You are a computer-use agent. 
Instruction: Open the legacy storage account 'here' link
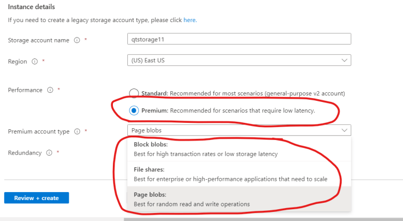click(x=190, y=20)
